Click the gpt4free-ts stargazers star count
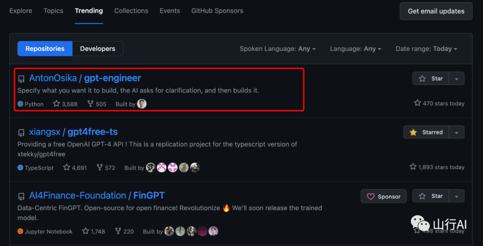483x246 pixels. pyautogui.click(x=75, y=168)
